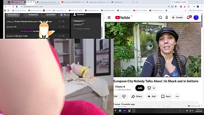Click the Preguntale a Gemini button
Viewport: 204px width, 115px height.
(179, 2)
